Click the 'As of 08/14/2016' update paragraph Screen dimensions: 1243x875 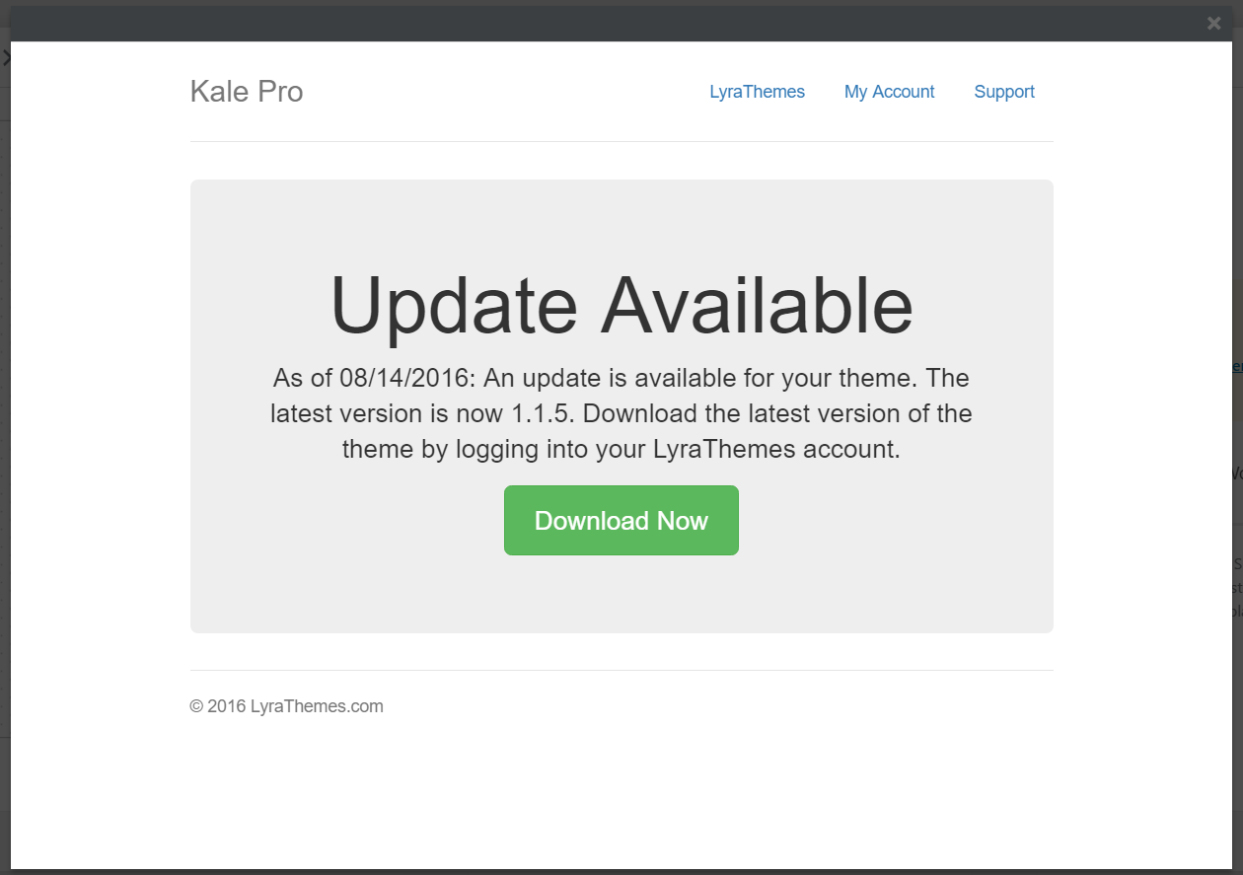point(621,413)
